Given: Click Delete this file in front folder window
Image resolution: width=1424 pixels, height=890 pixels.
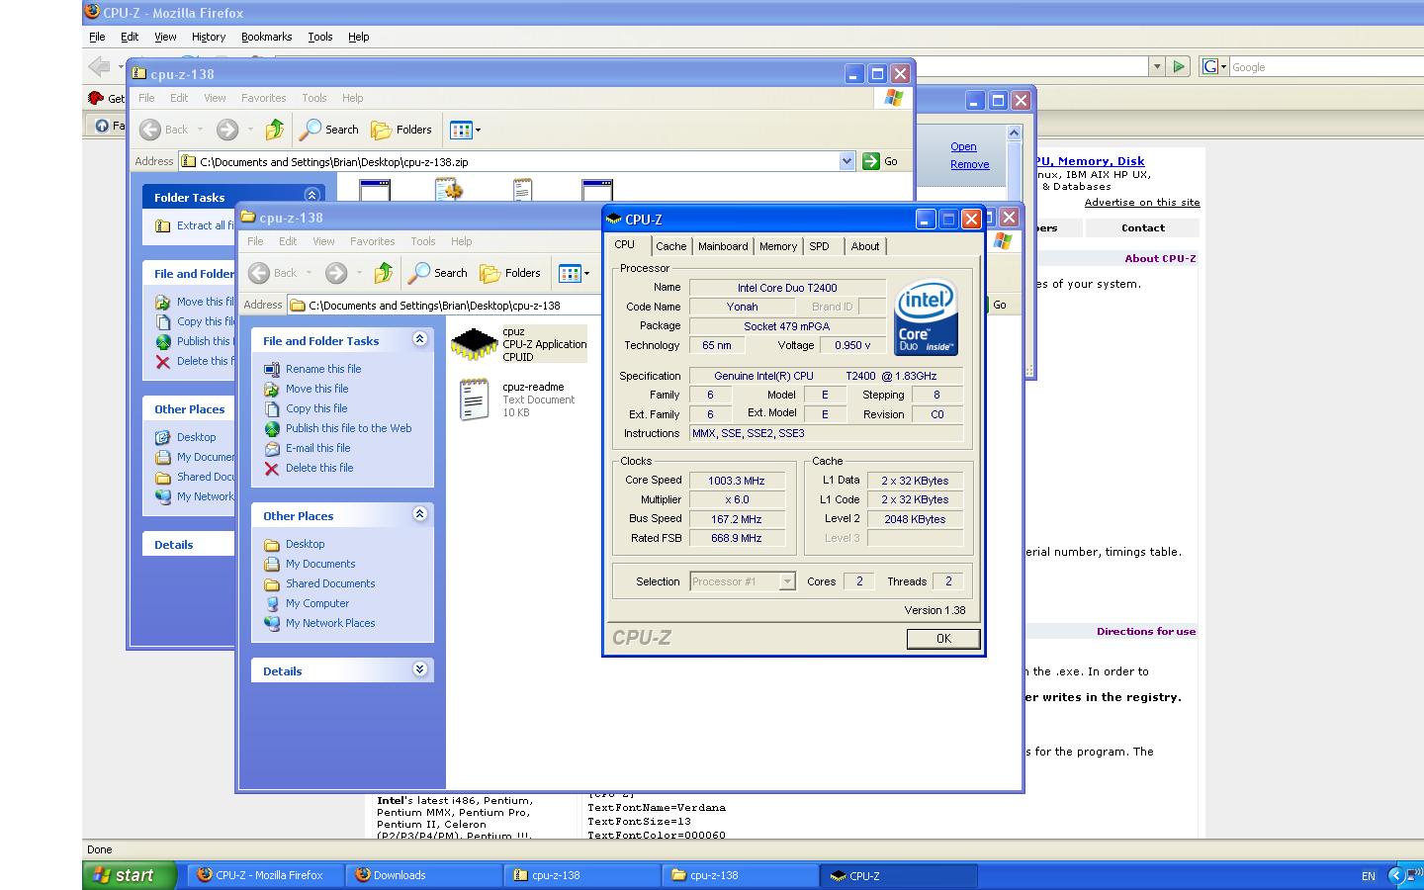Looking at the screenshot, I should click(x=319, y=468).
